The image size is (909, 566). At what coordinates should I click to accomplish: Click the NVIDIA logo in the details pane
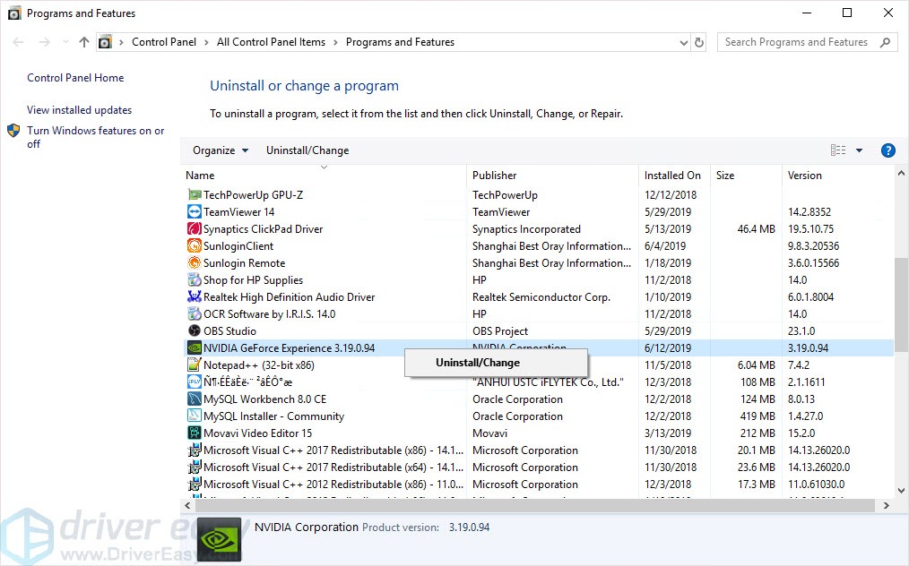(218, 538)
